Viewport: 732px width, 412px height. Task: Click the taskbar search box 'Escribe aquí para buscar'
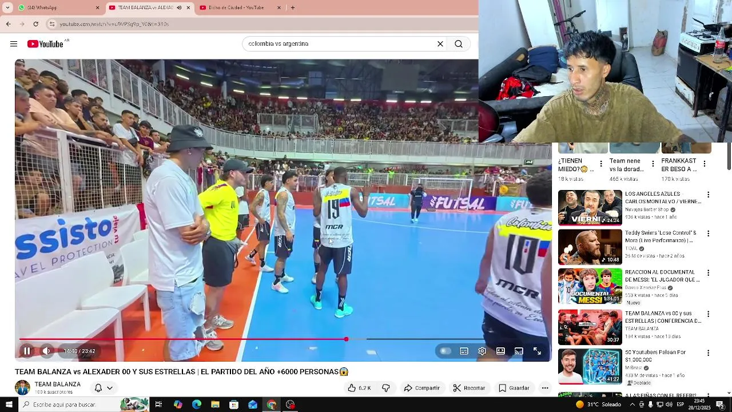click(83, 405)
